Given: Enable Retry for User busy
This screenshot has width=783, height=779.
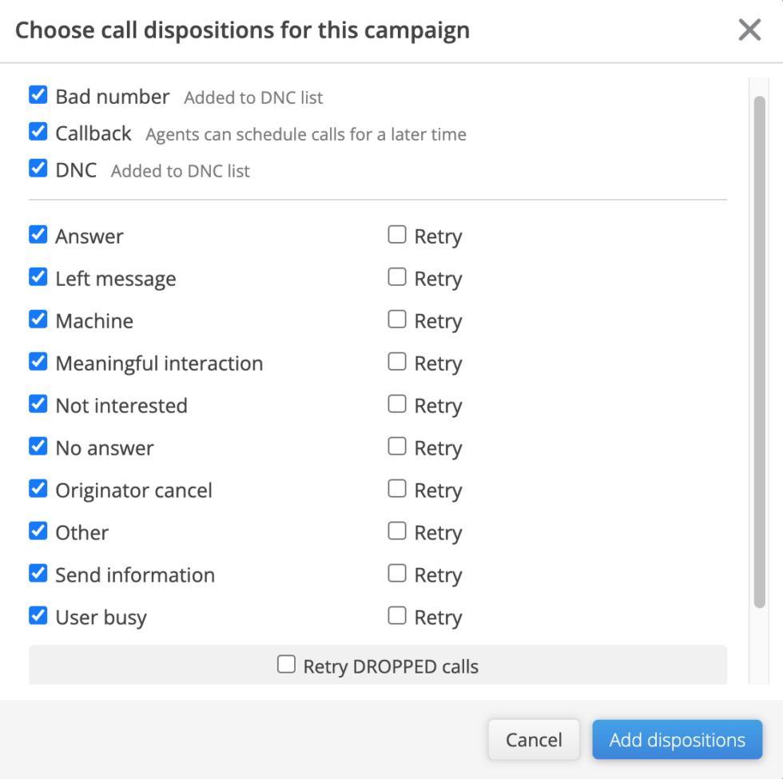Looking at the screenshot, I should click(397, 616).
